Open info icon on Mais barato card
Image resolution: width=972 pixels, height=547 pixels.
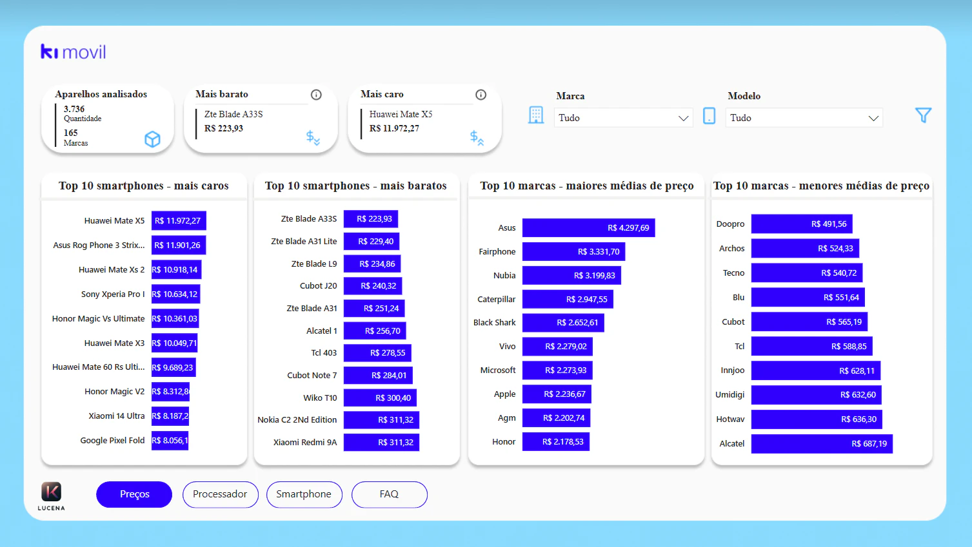pos(316,95)
